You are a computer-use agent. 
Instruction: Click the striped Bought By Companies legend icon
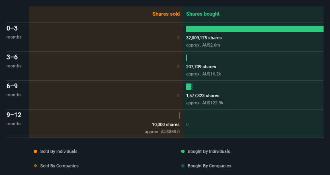tap(183, 166)
